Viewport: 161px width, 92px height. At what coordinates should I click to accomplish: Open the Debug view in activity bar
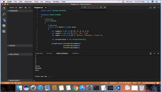[4, 25]
